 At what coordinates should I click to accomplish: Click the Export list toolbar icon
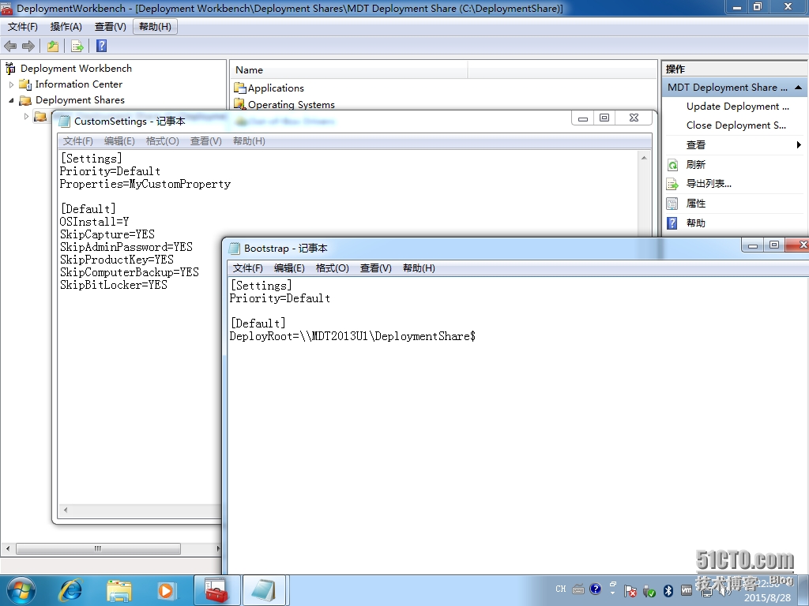(77, 47)
